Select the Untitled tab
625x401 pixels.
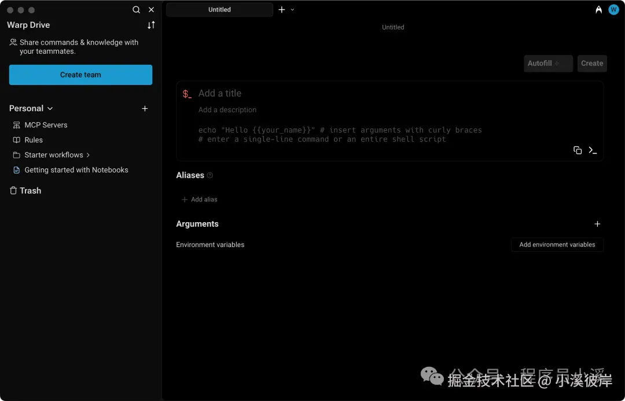(x=219, y=10)
